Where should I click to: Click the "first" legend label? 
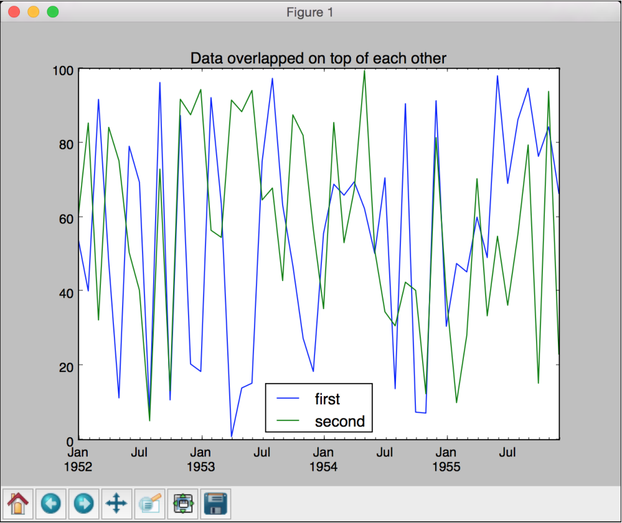pos(327,399)
